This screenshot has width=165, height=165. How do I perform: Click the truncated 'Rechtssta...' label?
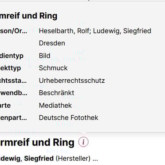tap(13, 81)
